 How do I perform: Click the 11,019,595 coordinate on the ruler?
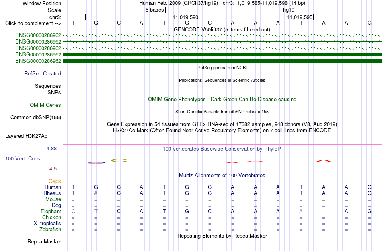coord(300,17)
